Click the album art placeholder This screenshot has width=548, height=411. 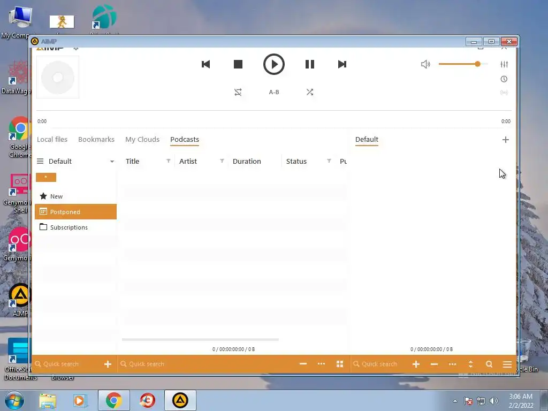[58, 77]
